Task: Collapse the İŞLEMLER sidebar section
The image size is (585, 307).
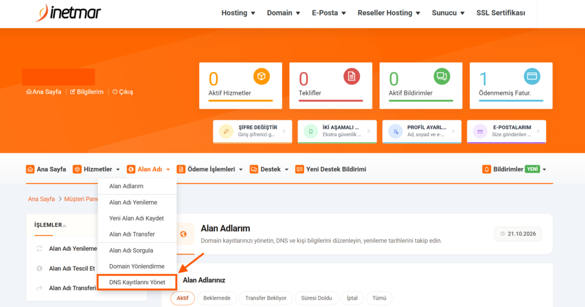Action: pyautogui.click(x=64, y=226)
